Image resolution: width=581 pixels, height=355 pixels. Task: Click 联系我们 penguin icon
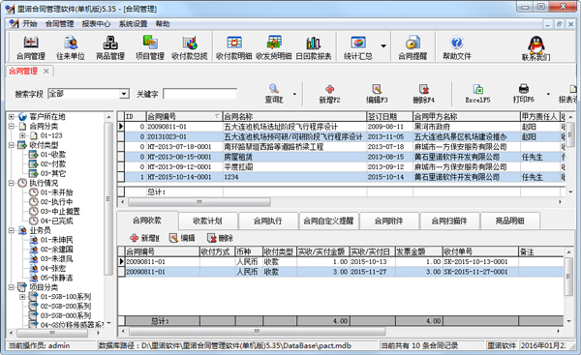[x=536, y=48]
